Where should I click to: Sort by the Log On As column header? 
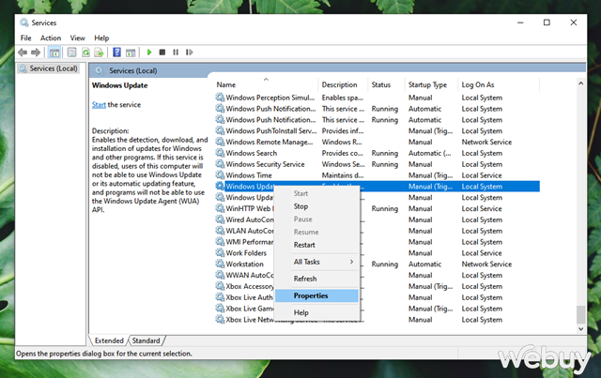499,84
